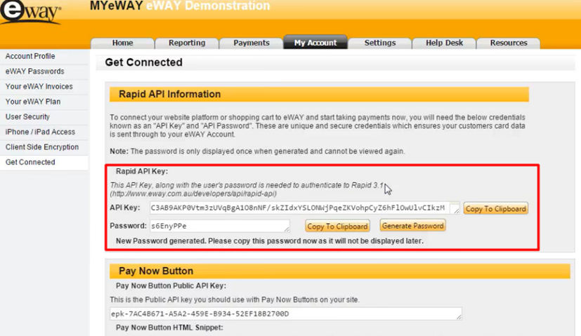
Task: Click the rapid-api developer URL text
Action: 193,194
